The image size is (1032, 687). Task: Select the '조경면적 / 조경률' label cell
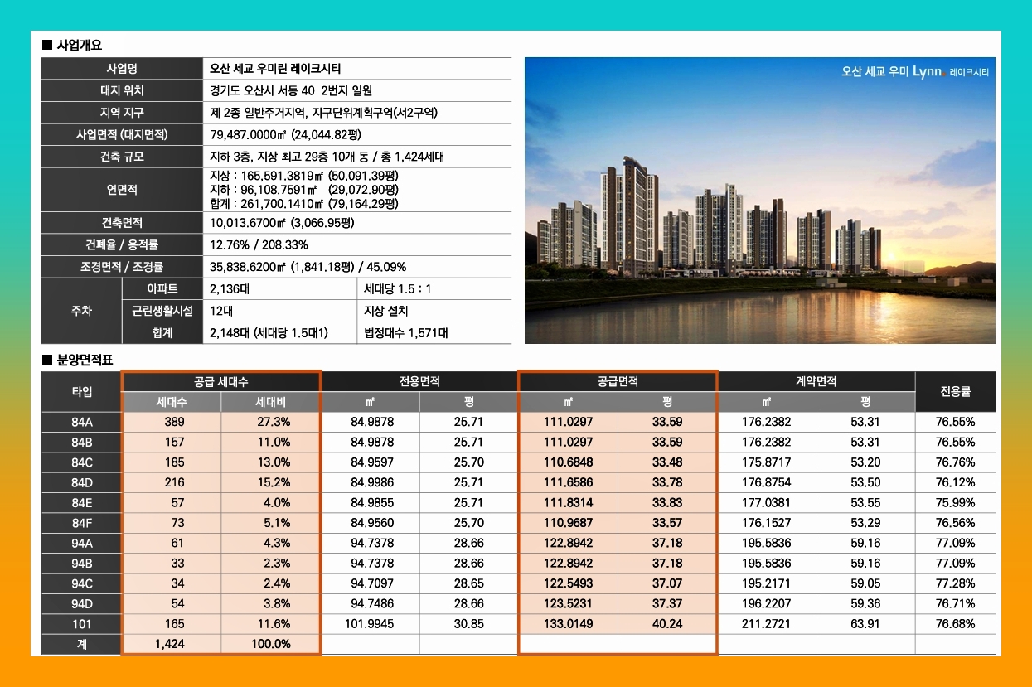tap(122, 267)
